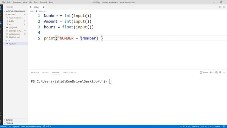227x128 pixels.
Task: Split the terminal pane
Action: click(x=216, y=73)
